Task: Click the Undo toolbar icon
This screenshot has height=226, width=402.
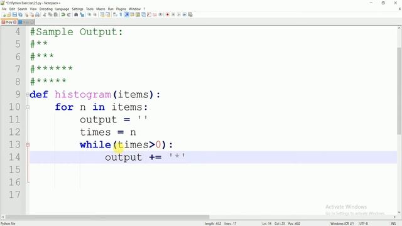Action: point(63,14)
